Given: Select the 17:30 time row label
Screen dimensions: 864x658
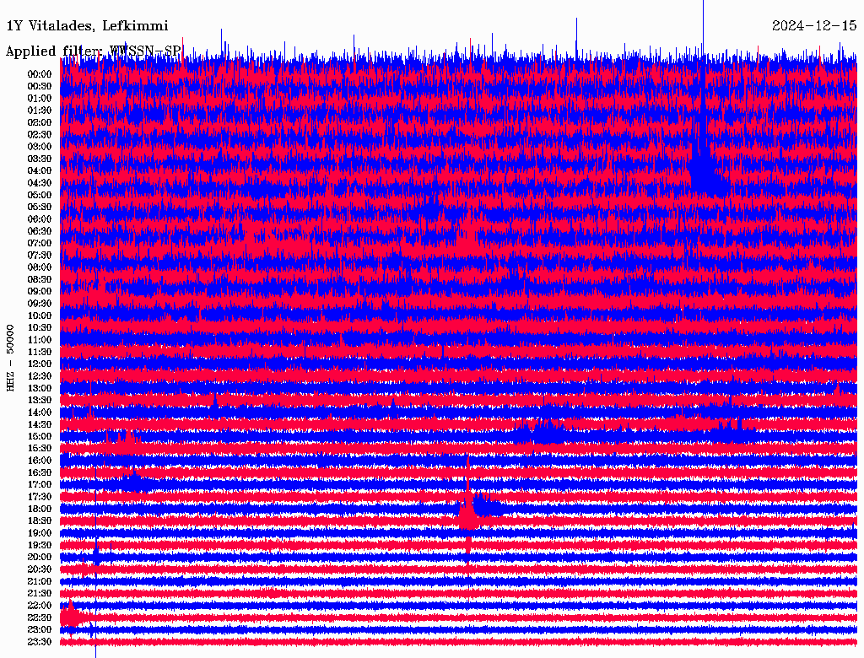Looking at the screenshot, I should click(x=40, y=497).
